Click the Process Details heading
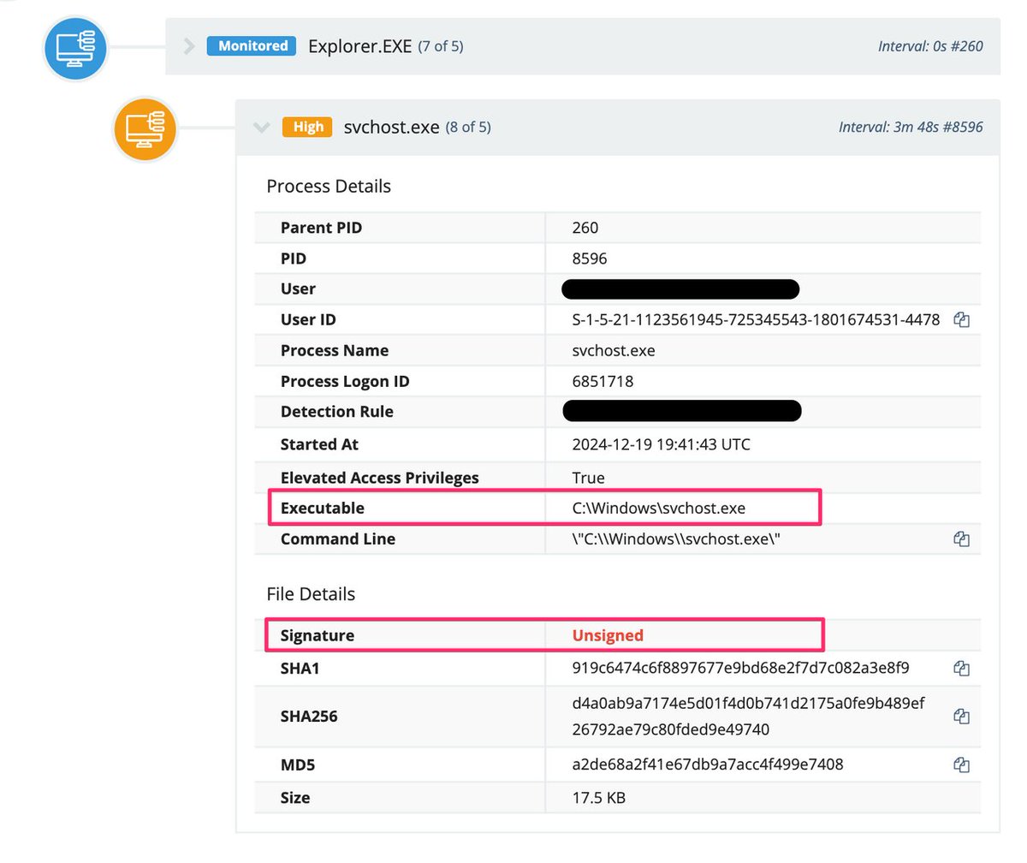 coord(329,186)
